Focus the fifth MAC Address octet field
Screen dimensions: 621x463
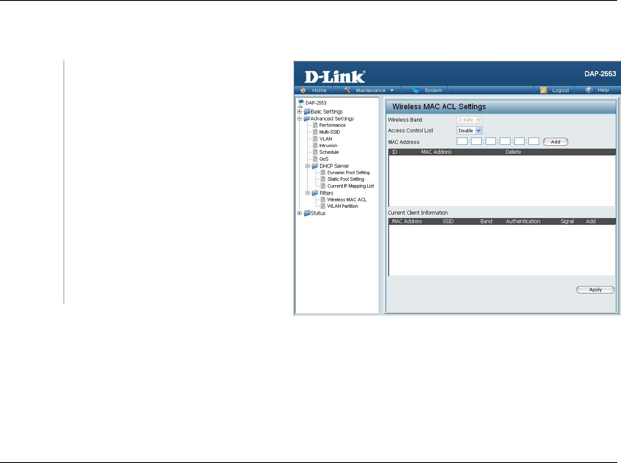coord(519,141)
